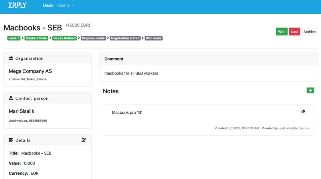Viewport: 321px width, 179px height.
Task: Click the Title Macbooks - SEB detail
Action: [x=30, y=153]
